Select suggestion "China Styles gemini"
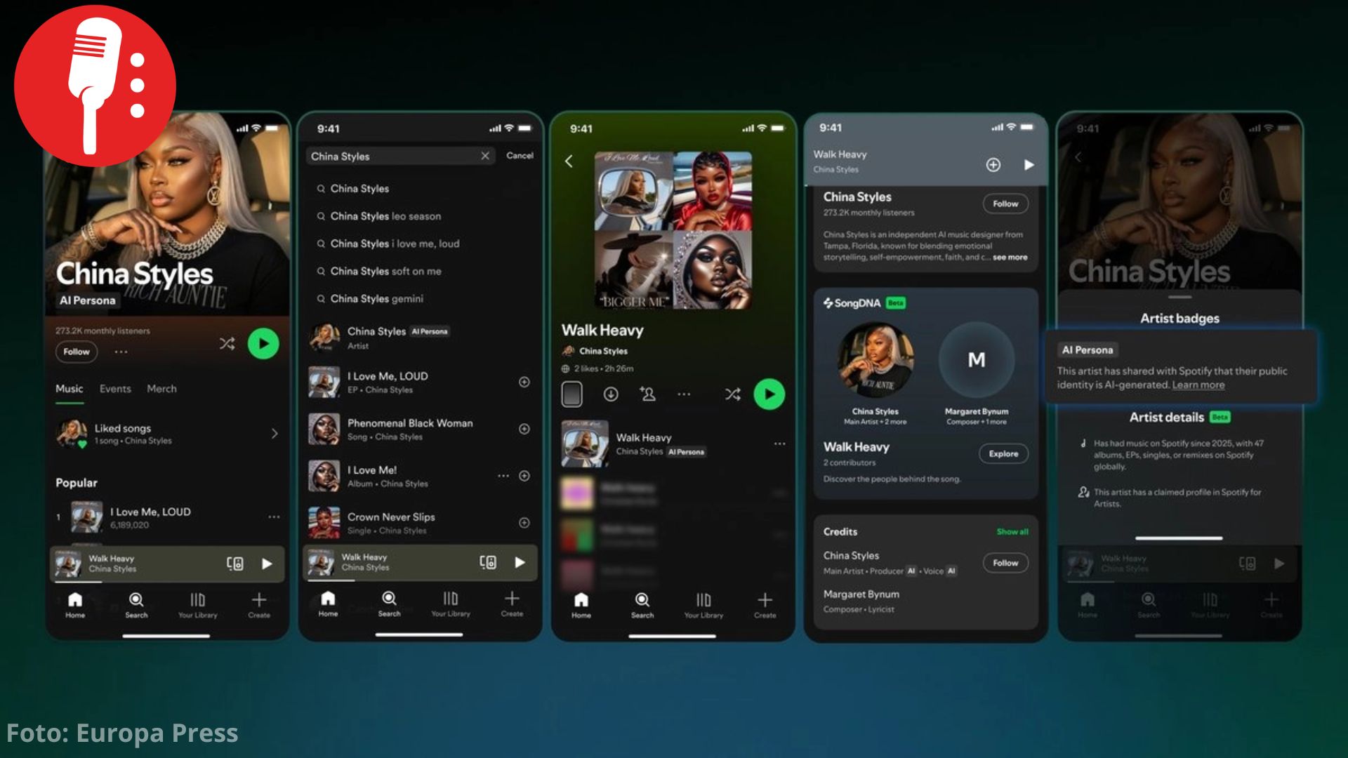 click(x=376, y=298)
